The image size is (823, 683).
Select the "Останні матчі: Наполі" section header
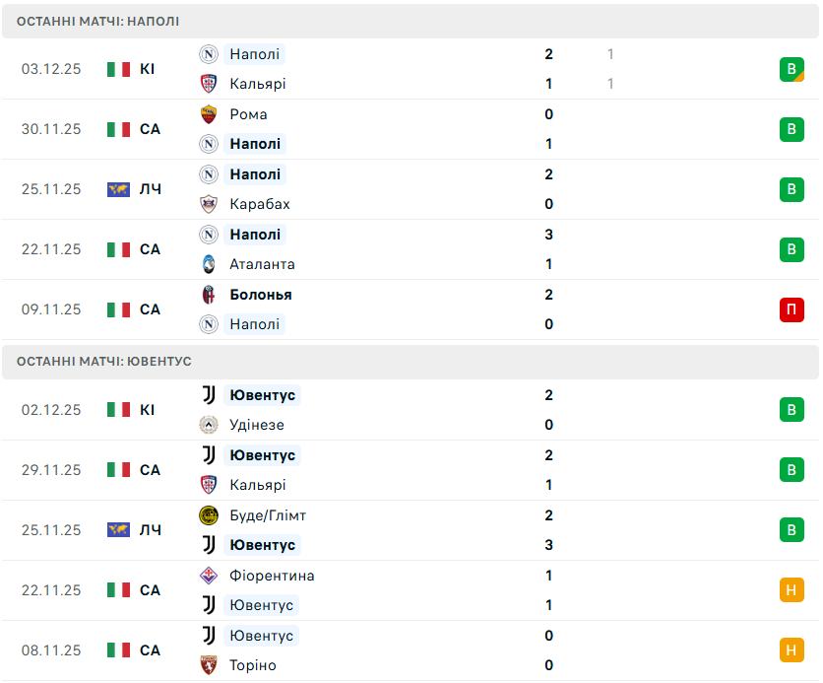[x=98, y=21]
